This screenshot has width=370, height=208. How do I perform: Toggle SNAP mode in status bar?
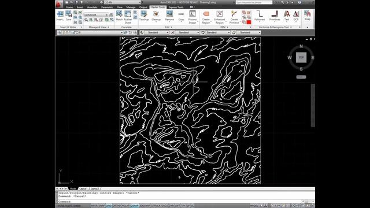point(102,206)
